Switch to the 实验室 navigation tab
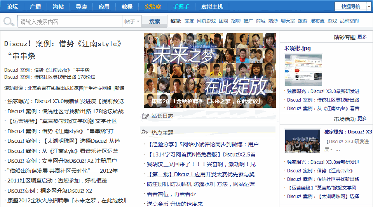This screenshot has width=373, height=207. [153, 7]
